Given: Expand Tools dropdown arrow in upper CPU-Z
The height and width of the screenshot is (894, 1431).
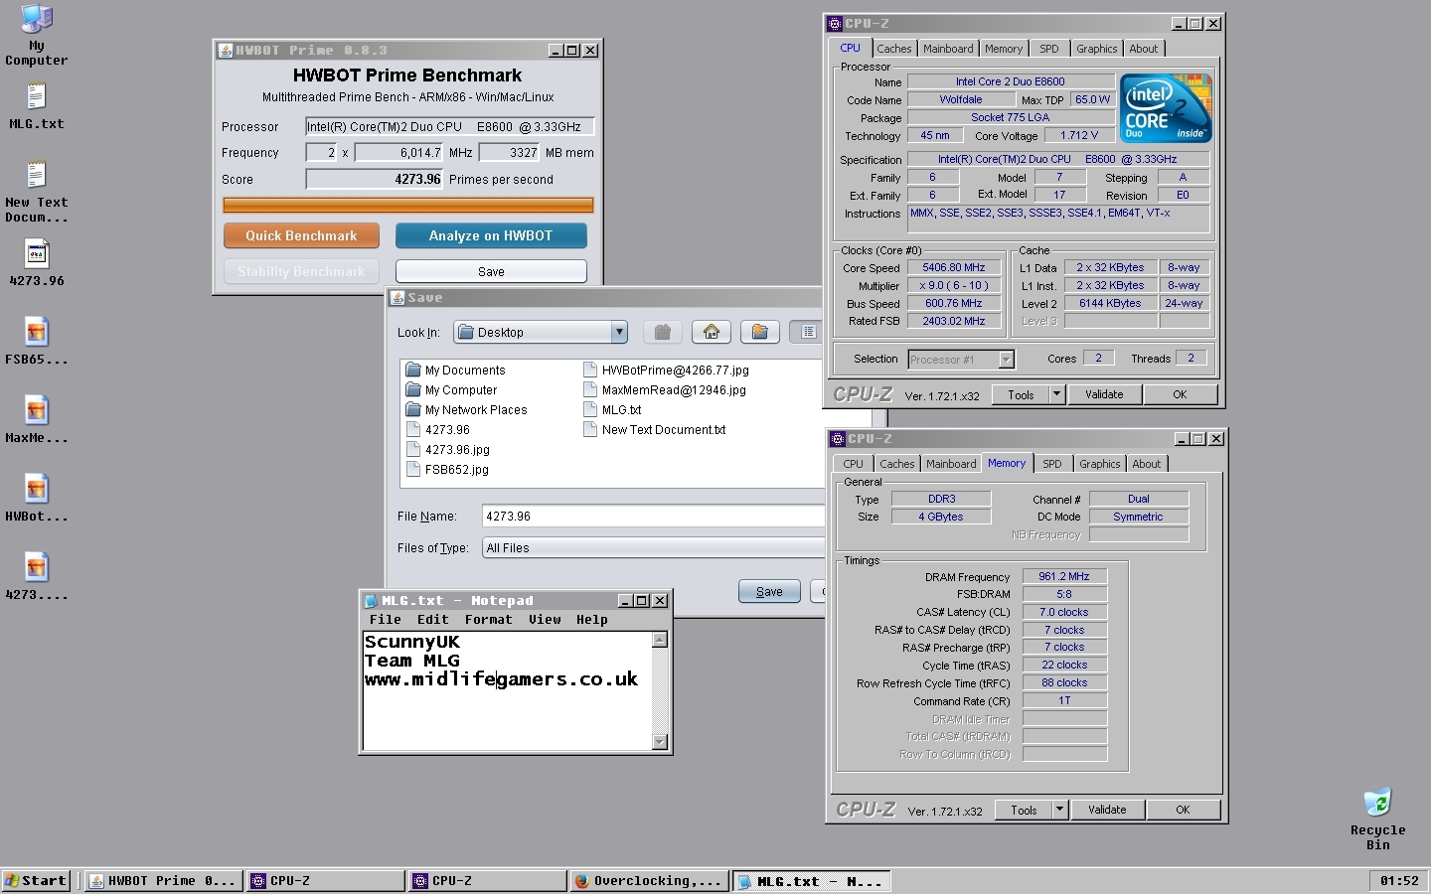Looking at the screenshot, I should [x=1056, y=394].
